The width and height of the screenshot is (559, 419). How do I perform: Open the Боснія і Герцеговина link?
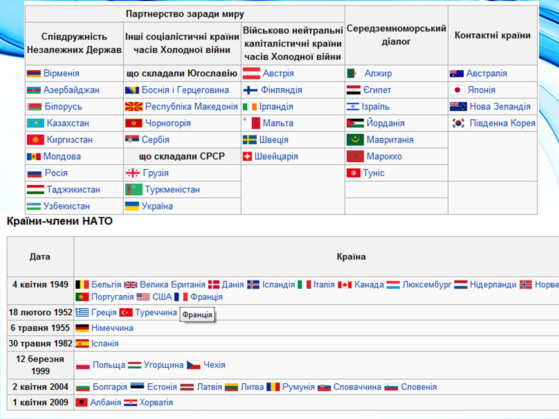[x=185, y=90]
